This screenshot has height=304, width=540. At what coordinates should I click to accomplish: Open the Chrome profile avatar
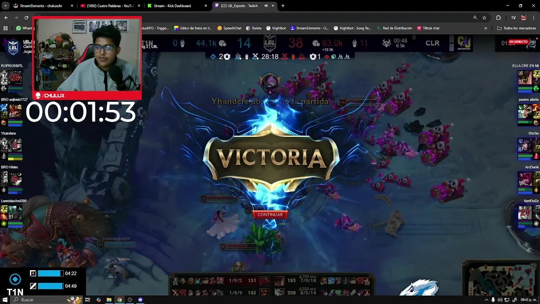tap(524, 18)
